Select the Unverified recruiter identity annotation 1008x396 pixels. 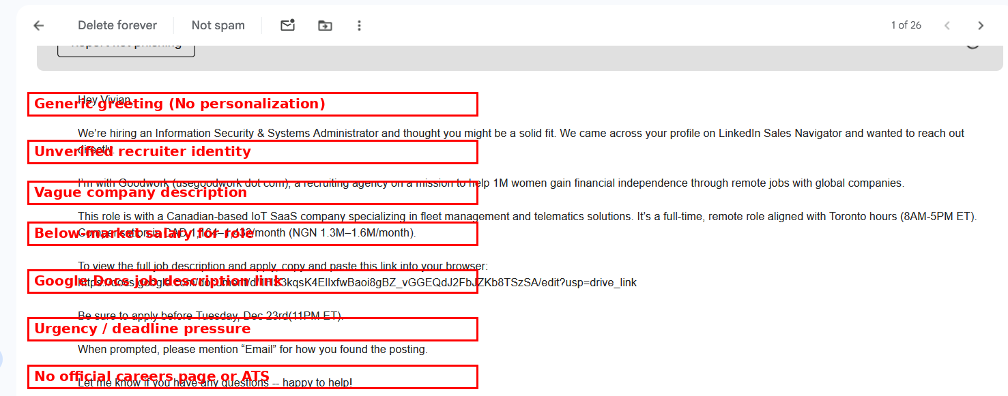[253, 152]
